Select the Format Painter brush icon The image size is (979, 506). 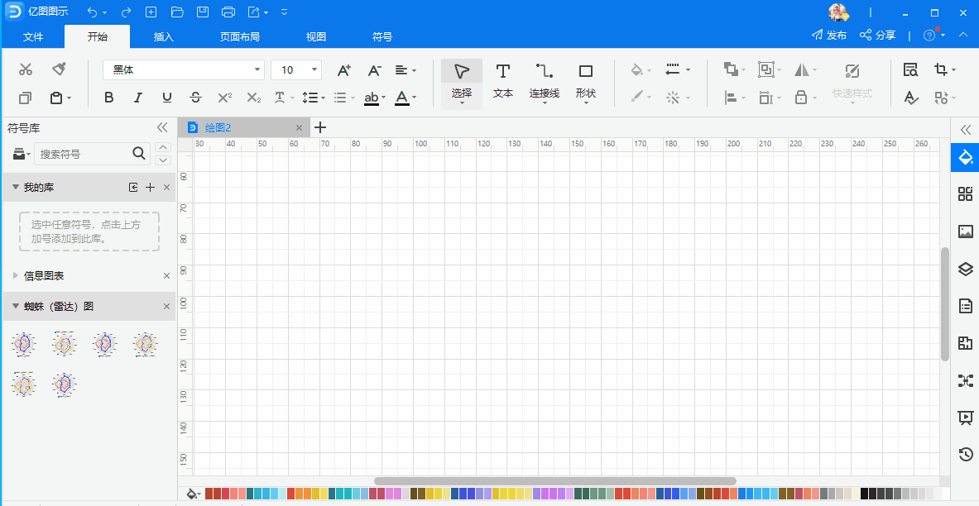point(60,69)
